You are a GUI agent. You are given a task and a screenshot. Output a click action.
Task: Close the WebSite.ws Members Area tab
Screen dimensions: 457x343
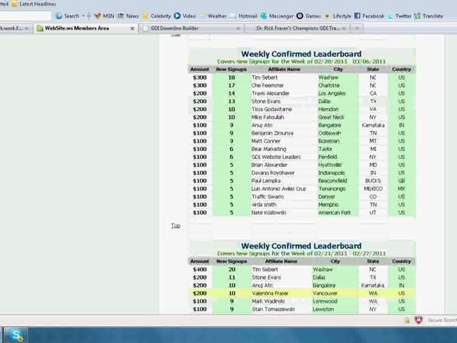tap(132, 29)
